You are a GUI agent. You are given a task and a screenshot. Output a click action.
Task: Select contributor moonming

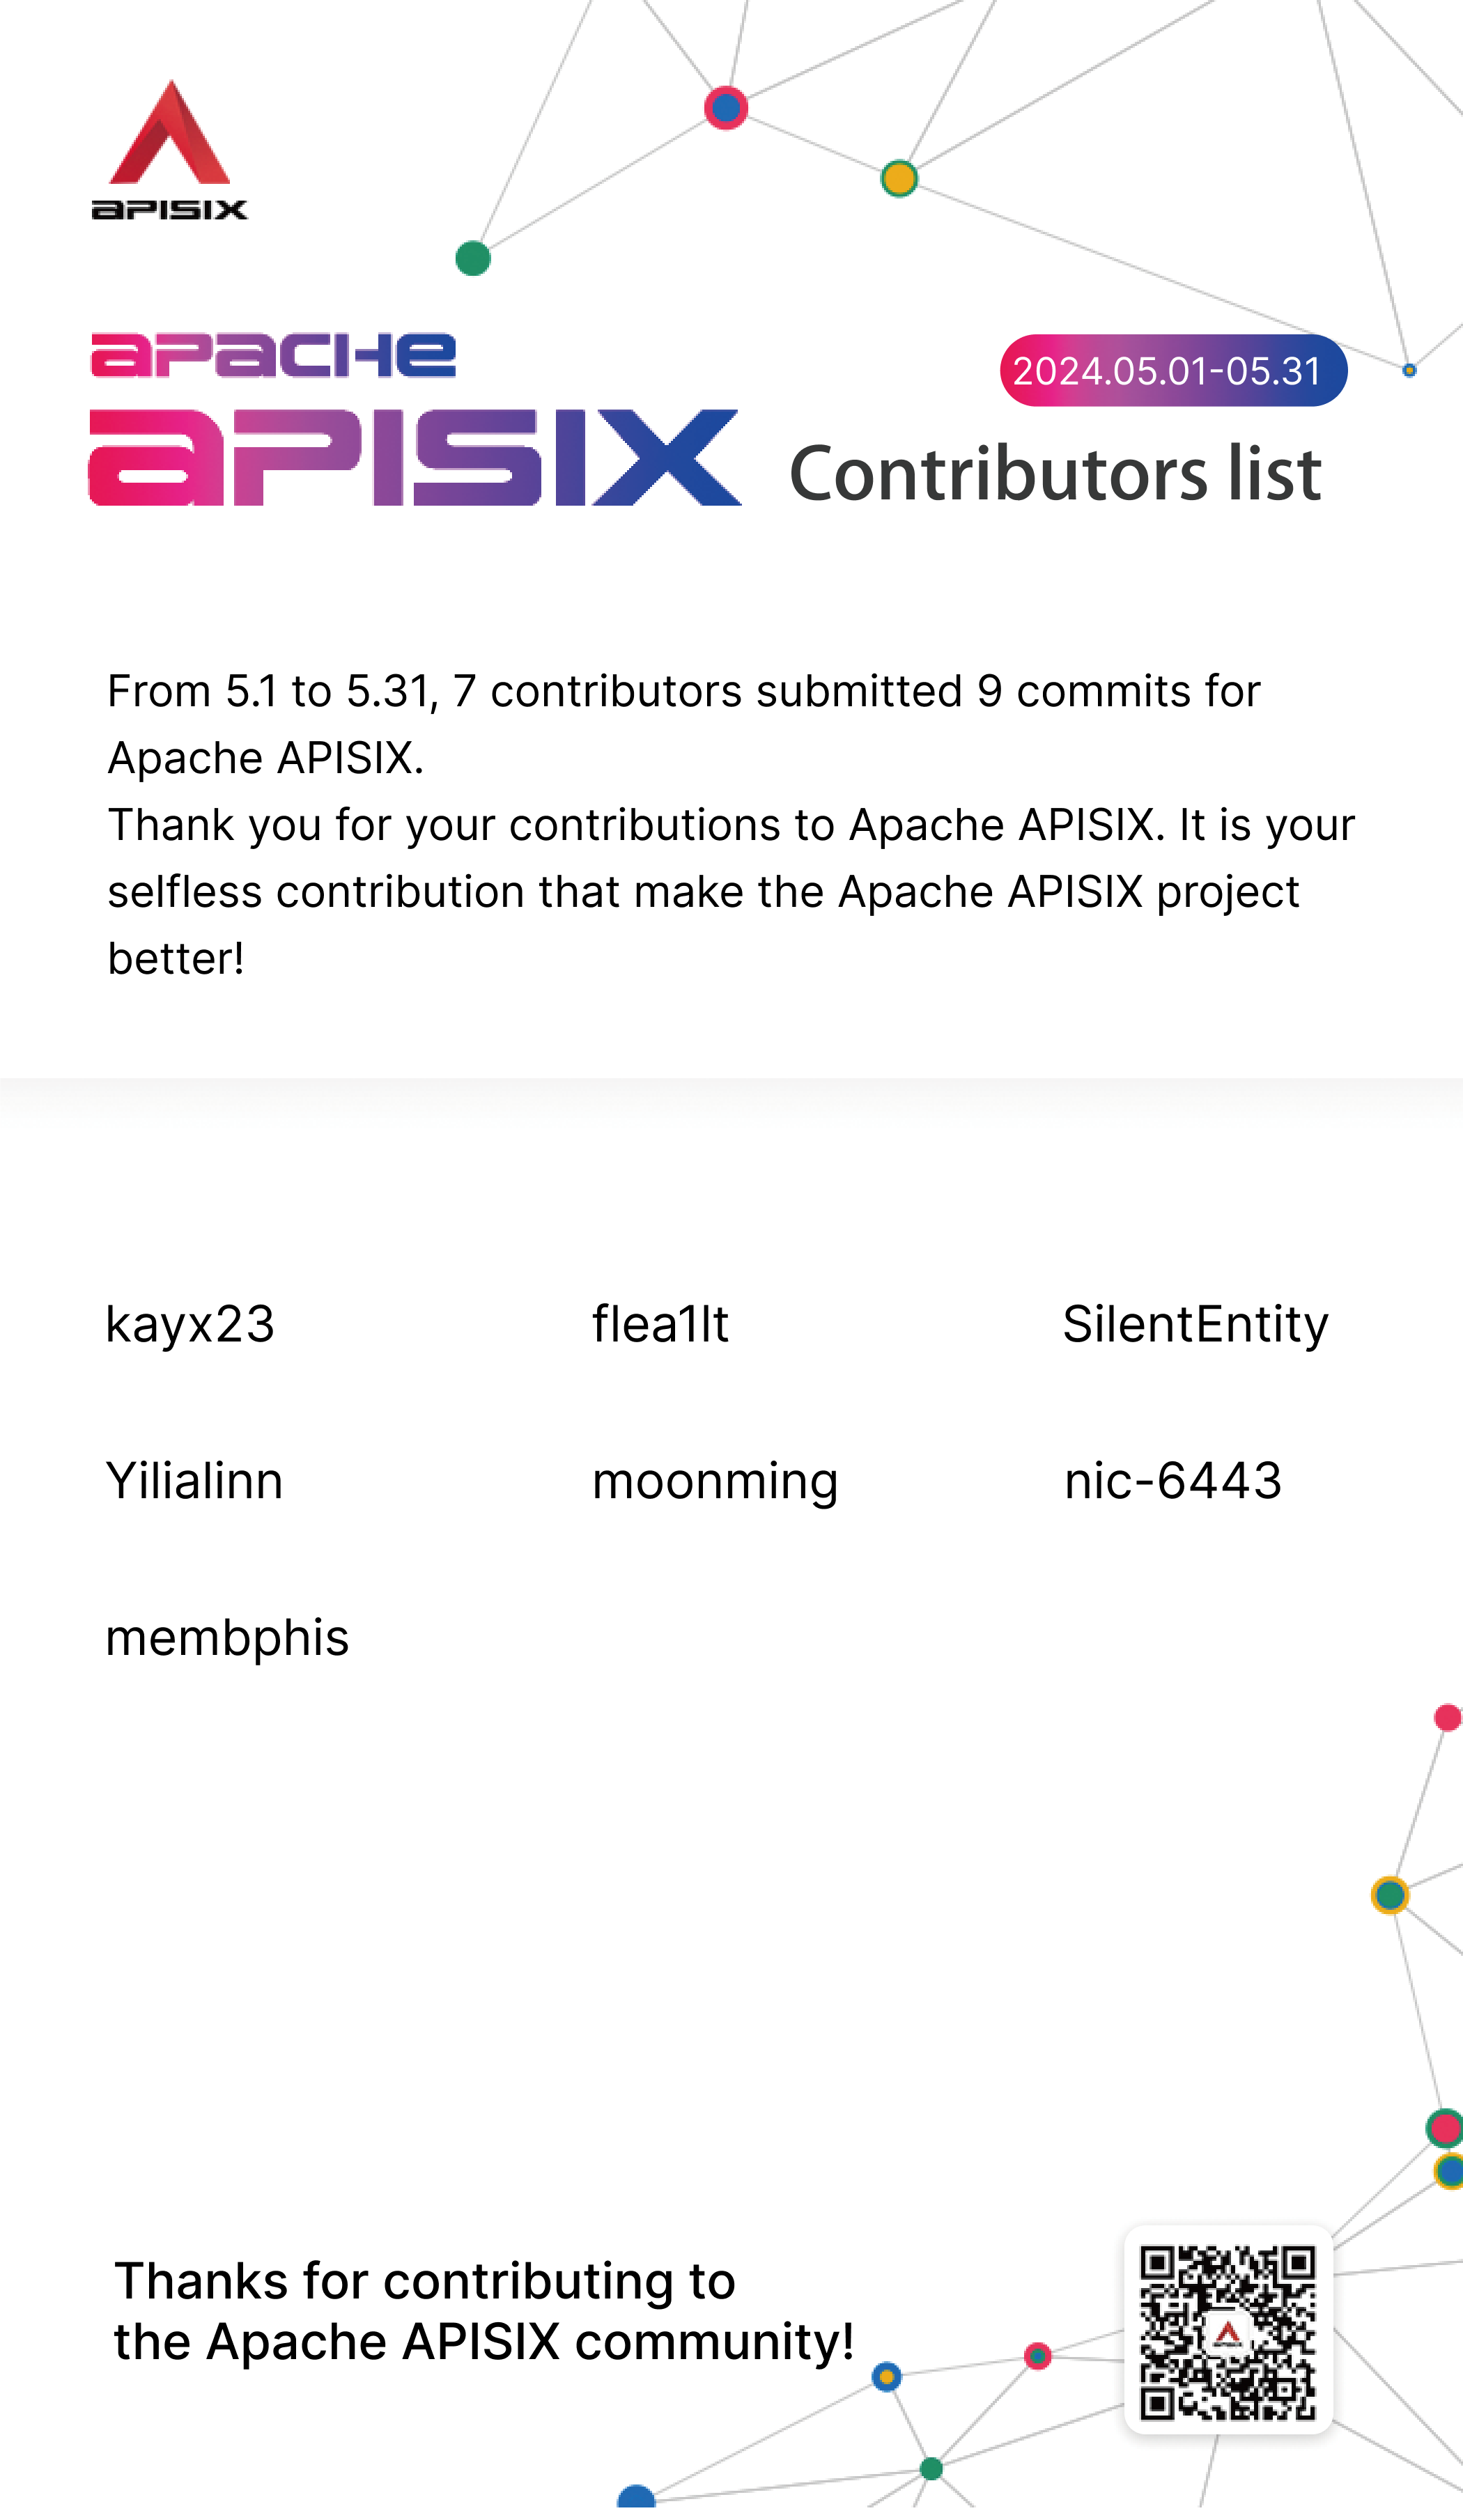pyautogui.click(x=715, y=1481)
